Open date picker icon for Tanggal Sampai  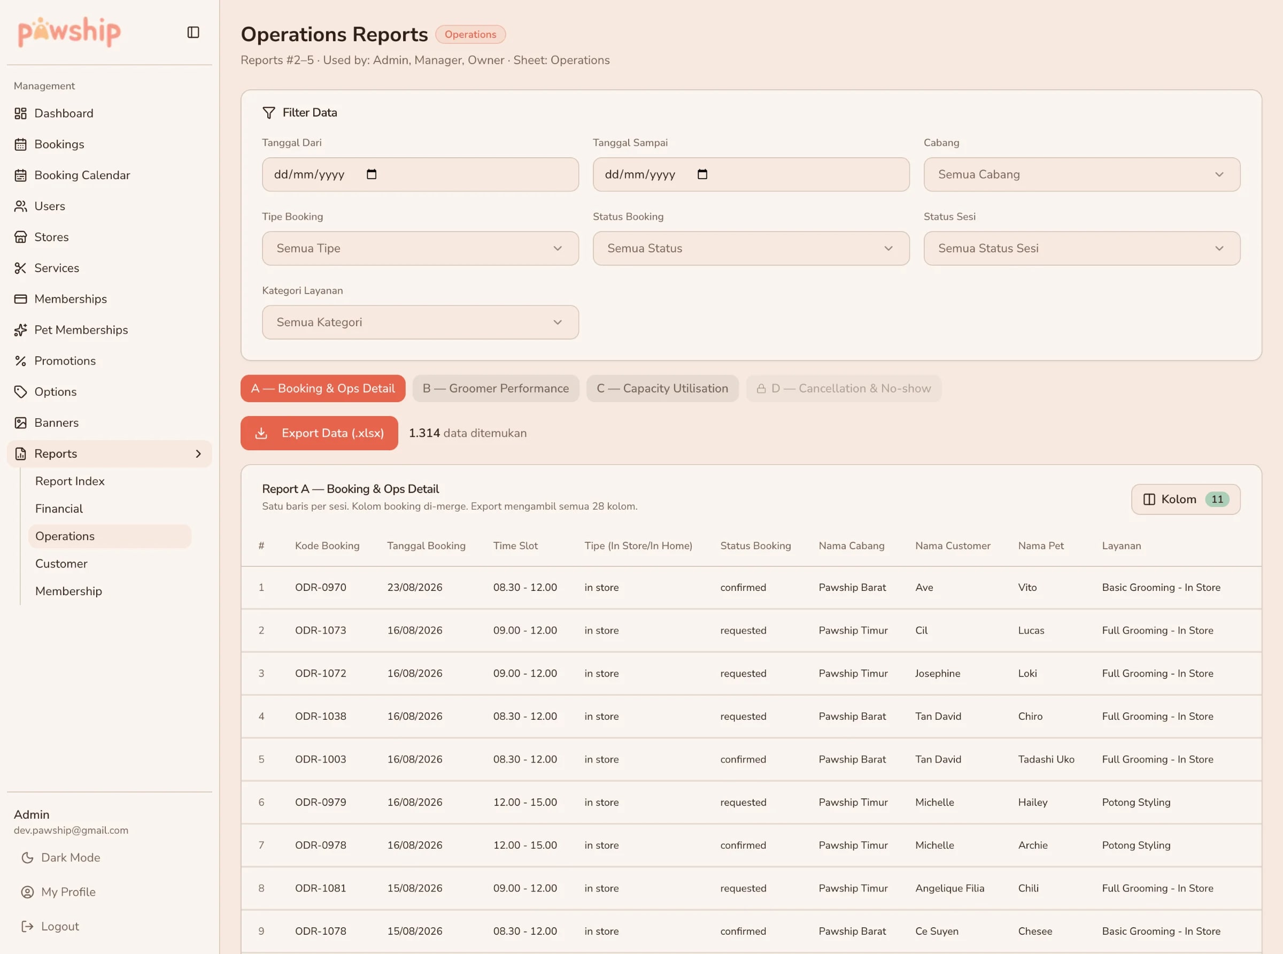click(x=702, y=174)
